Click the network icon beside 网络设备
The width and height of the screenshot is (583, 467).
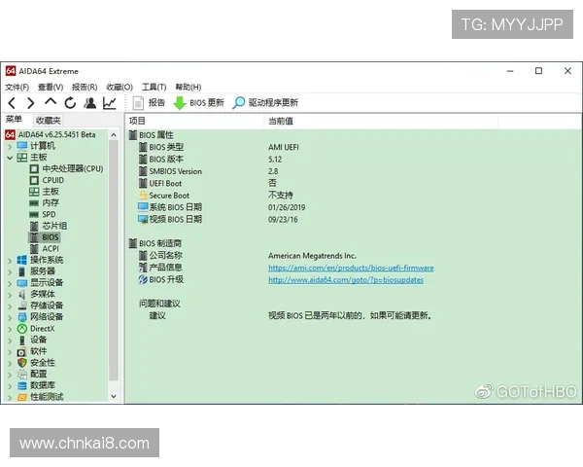(22, 317)
